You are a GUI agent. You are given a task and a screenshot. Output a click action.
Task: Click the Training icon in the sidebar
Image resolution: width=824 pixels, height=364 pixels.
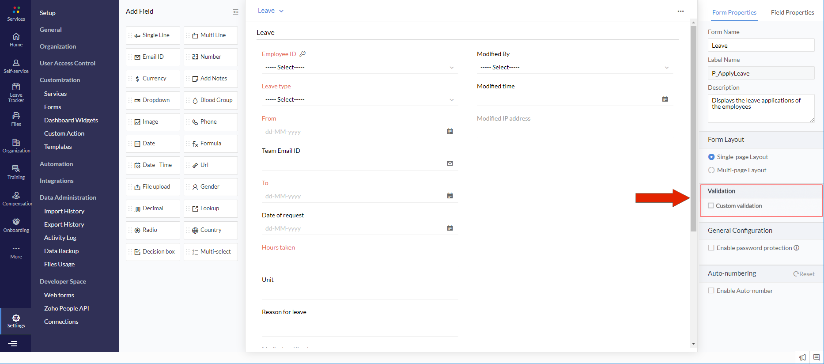16,172
